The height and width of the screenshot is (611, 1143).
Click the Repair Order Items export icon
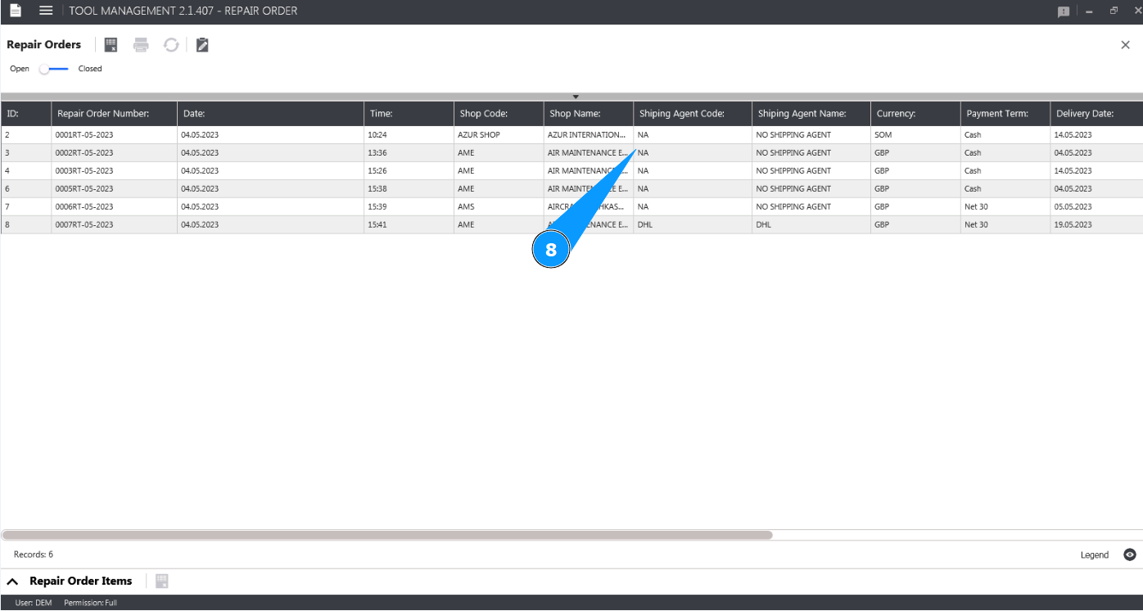tap(162, 582)
